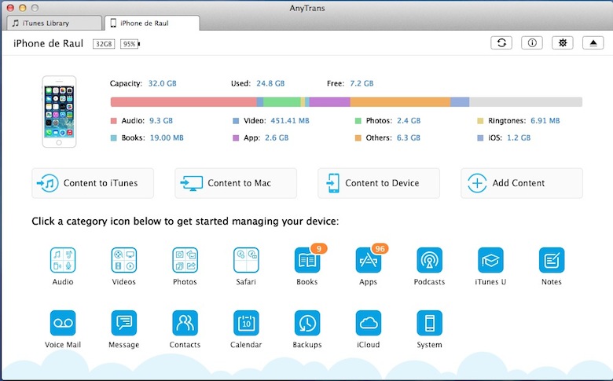The height and width of the screenshot is (381, 613).
Task: Click the pink Audio legend swatch
Action: (114, 121)
